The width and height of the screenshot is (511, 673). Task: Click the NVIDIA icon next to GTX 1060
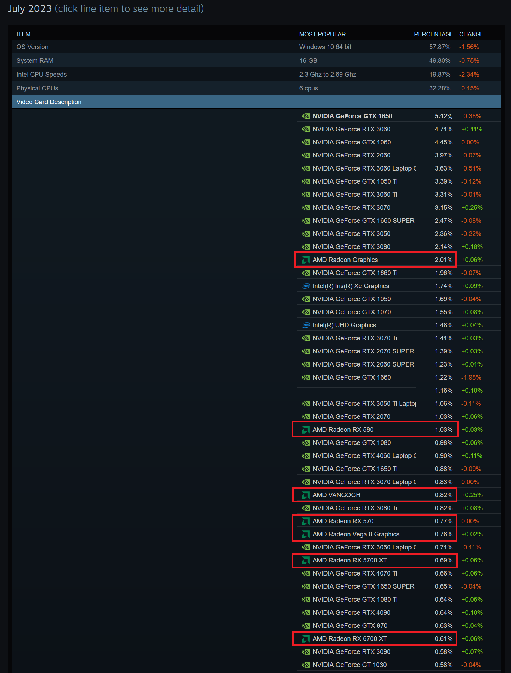coord(306,142)
